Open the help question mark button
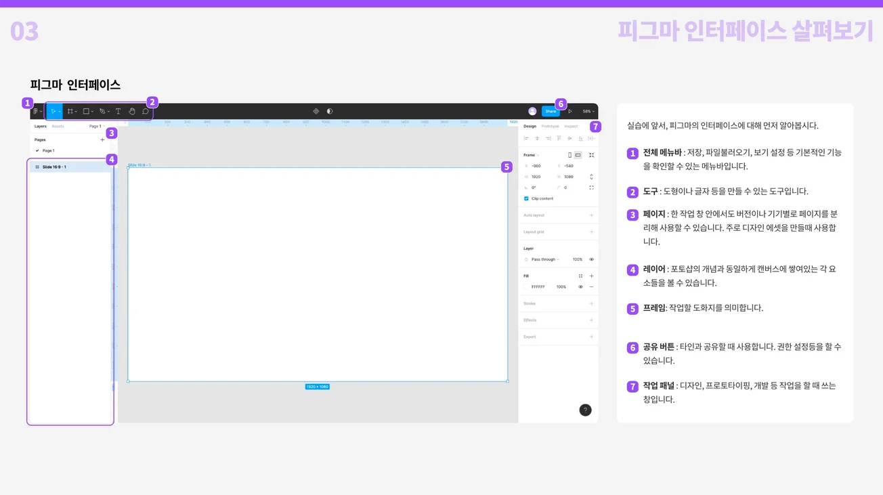This screenshot has width=883, height=495. [x=586, y=410]
